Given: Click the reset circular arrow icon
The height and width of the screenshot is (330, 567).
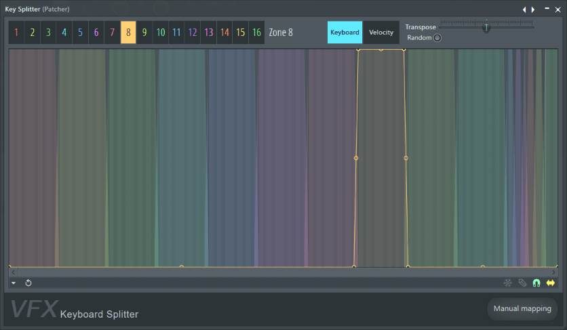Looking at the screenshot, I should [28, 283].
